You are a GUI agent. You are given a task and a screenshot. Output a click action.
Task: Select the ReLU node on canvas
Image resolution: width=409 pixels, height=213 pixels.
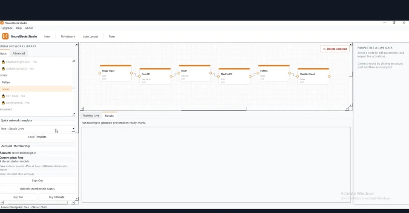coord(195,73)
